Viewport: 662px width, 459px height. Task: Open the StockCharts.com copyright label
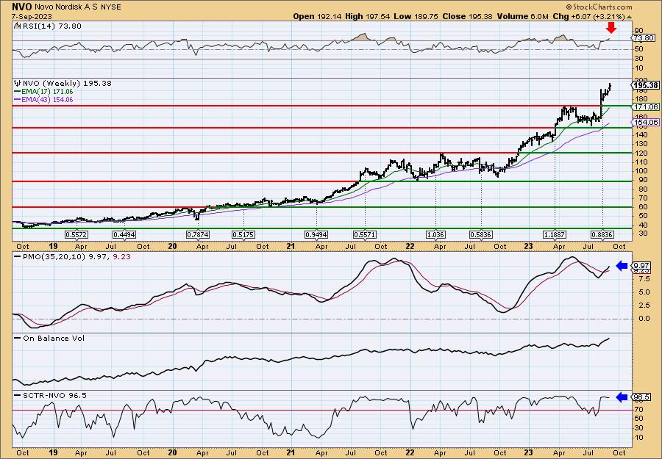pos(599,7)
